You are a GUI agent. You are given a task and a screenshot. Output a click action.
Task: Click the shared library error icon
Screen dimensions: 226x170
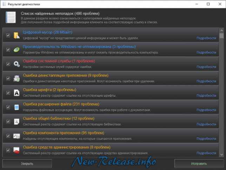click(17, 122)
